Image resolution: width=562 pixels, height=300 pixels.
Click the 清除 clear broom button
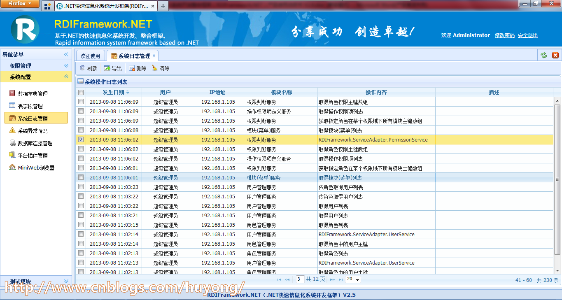(161, 68)
